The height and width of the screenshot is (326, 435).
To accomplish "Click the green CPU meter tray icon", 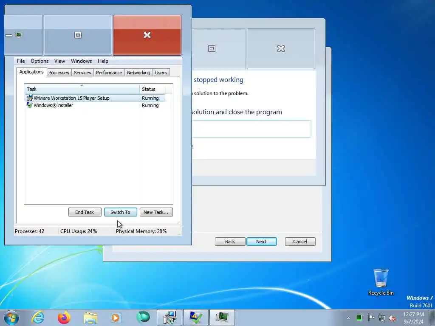I will coord(359,318).
